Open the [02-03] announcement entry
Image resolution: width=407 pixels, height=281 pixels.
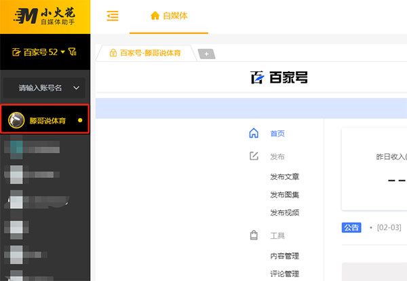389,227
